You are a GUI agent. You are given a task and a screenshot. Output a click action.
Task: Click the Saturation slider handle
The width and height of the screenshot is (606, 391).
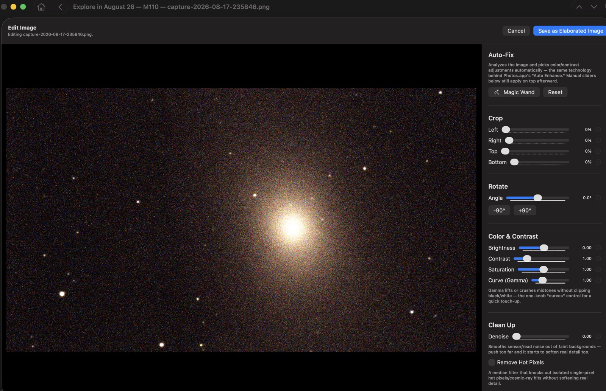544,269
